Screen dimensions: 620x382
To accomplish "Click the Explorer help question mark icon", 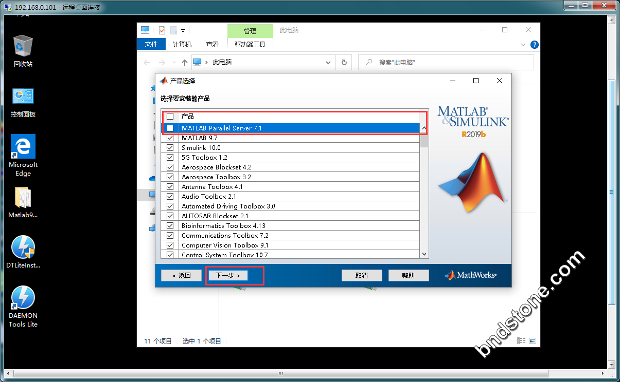I will click(x=535, y=45).
